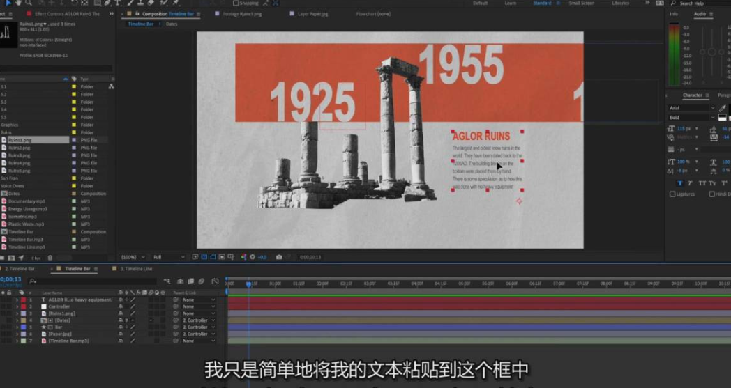Select the Zoom magnifier tool

[x=29, y=3]
